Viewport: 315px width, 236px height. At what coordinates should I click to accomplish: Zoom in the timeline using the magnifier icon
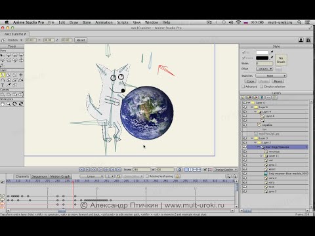click(x=228, y=176)
